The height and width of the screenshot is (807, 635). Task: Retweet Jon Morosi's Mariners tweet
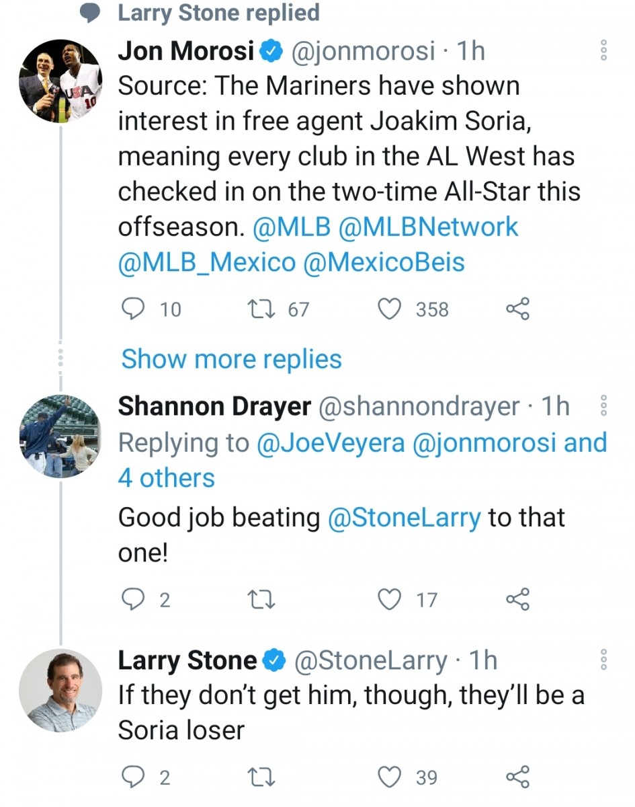coord(262,309)
